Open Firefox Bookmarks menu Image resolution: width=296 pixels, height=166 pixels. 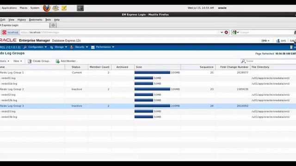tap(36, 20)
